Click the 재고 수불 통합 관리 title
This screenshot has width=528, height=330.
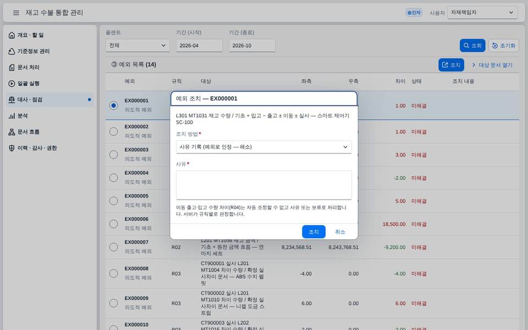54,13
